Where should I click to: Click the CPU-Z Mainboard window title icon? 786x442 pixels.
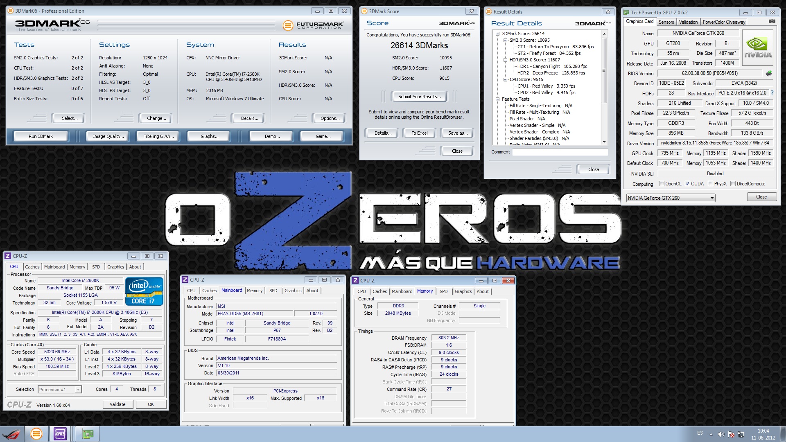[x=185, y=280]
